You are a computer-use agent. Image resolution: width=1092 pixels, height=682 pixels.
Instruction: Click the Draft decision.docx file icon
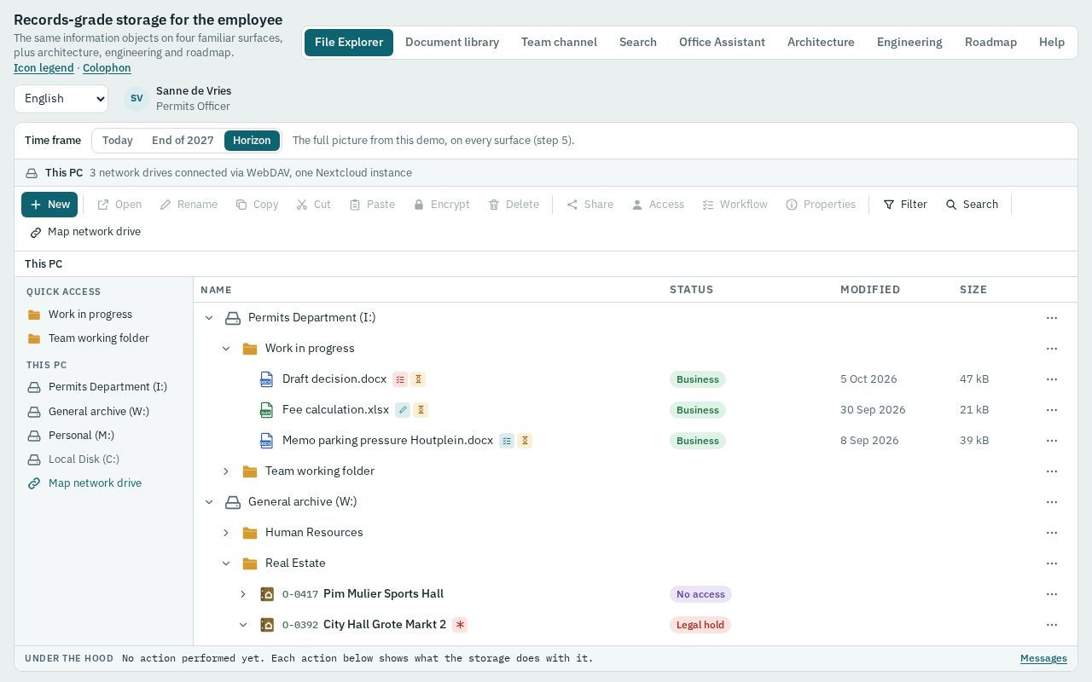(x=267, y=379)
